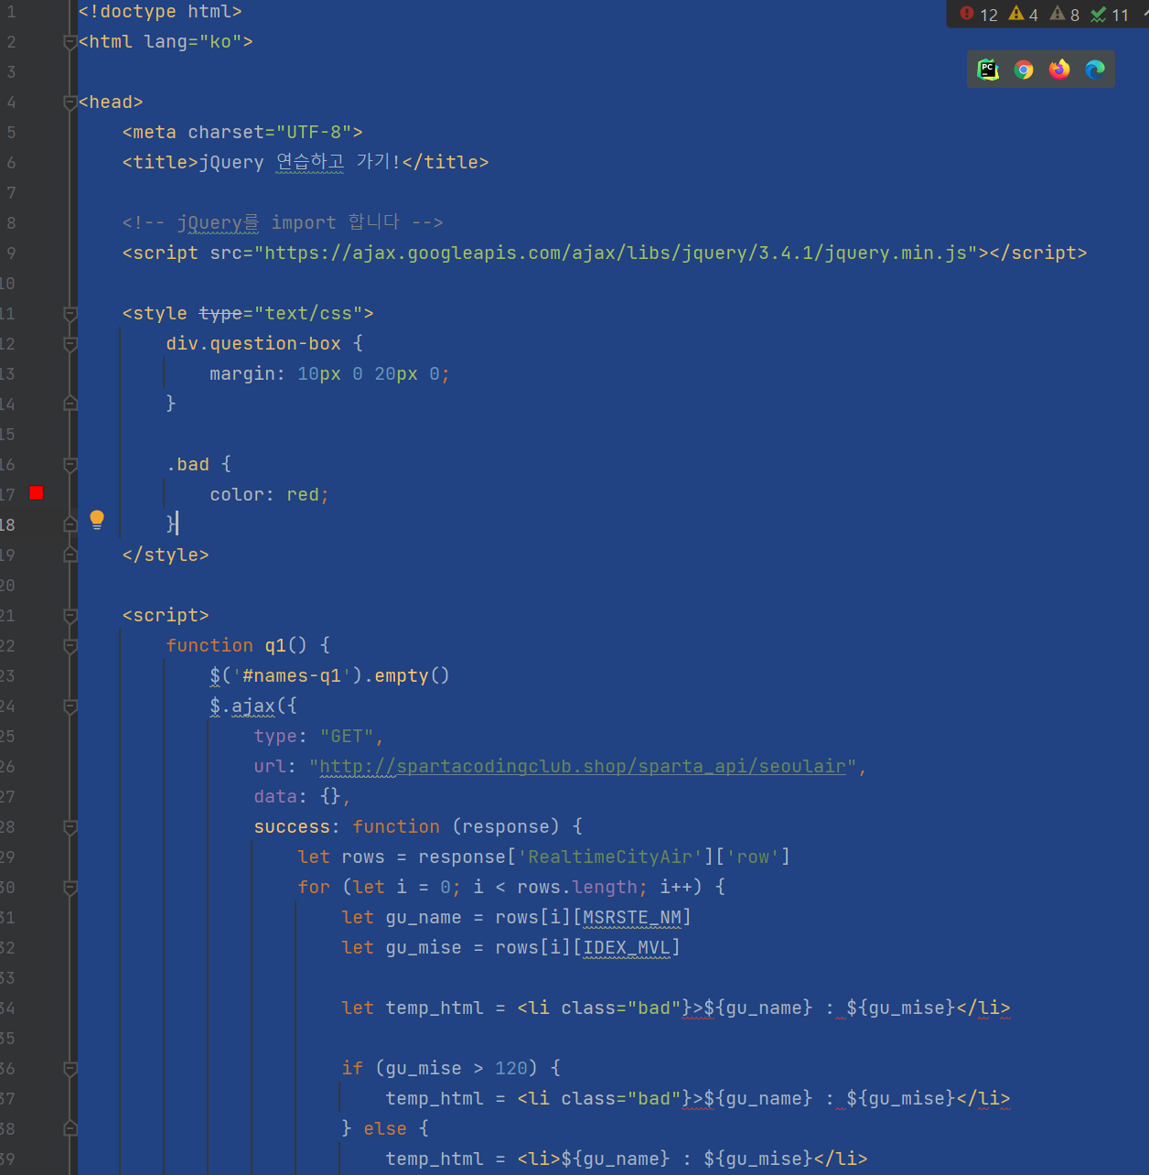Viewport: 1149px width, 1175px height.
Task: Click the yellow warning count indicator 4
Action: coord(1024,14)
